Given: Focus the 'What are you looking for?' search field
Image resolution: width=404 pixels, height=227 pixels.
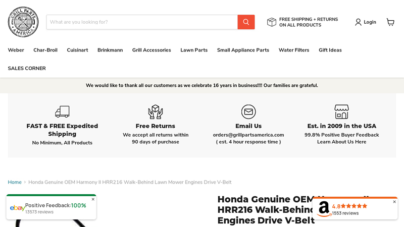Looking at the screenshot, I should [142, 22].
